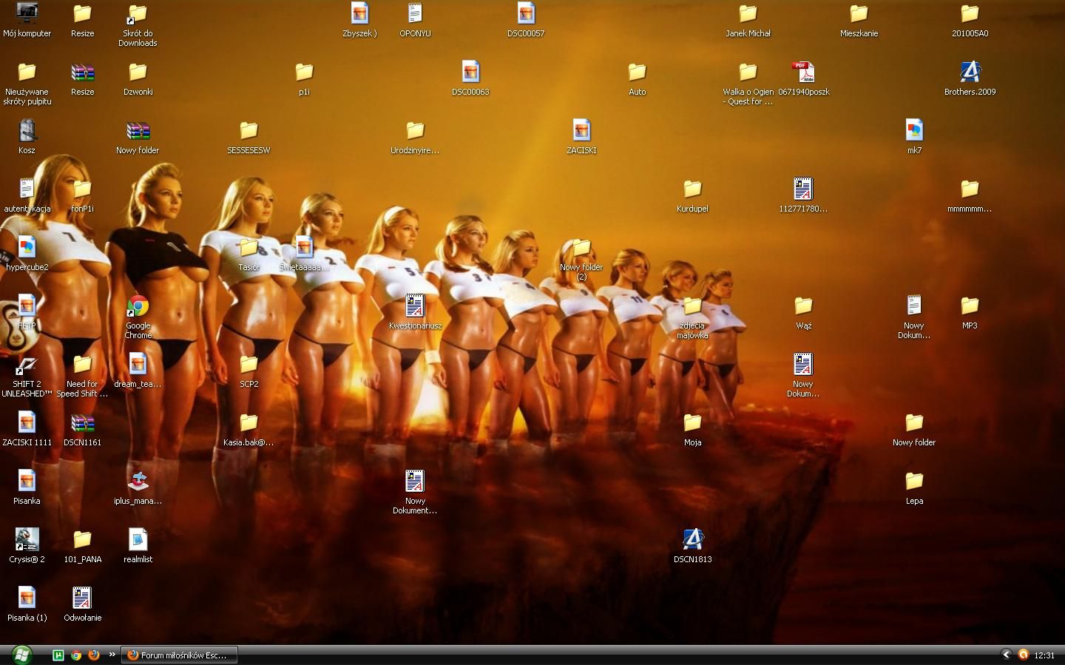Launch the Crysis 2 game shortcut
This screenshot has height=665, width=1065.
27,540
